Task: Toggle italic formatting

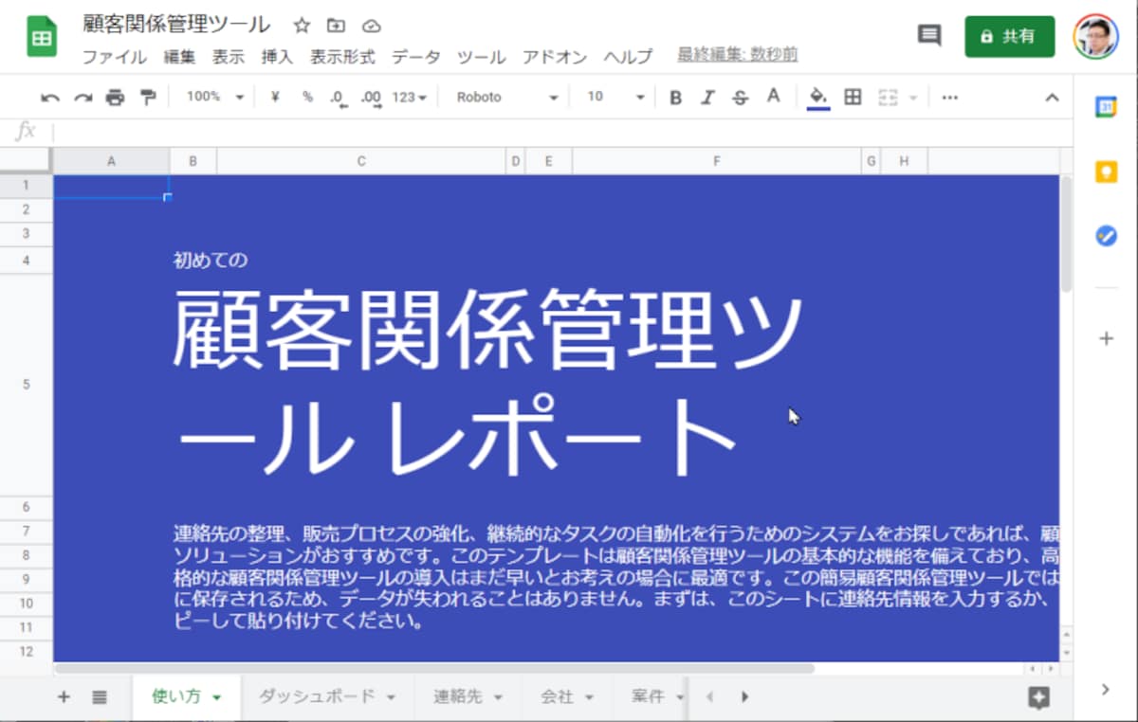Action: click(707, 97)
